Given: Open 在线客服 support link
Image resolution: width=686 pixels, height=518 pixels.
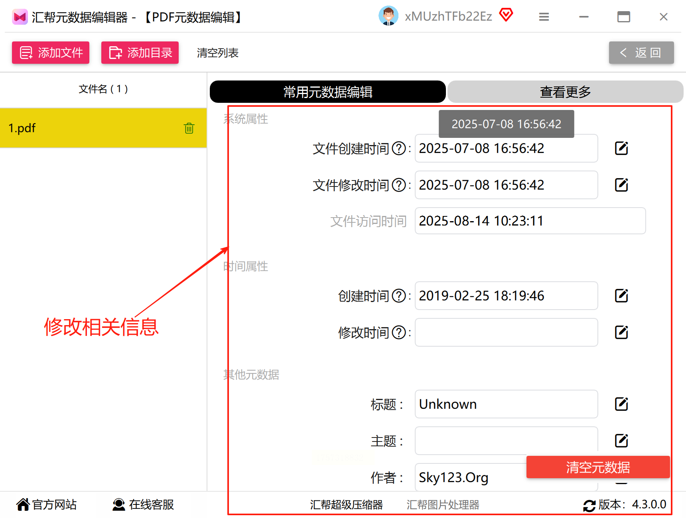Looking at the screenshot, I should coord(143,504).
